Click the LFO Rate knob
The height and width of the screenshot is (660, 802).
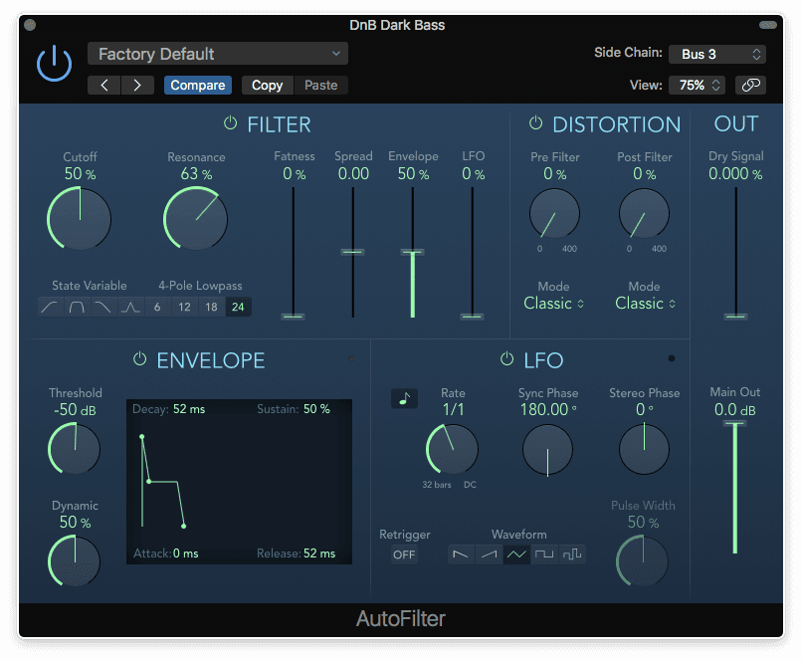452,449
